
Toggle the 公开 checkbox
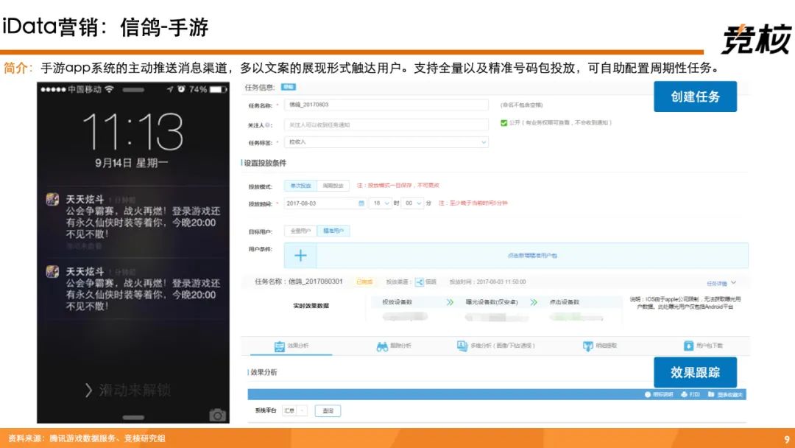pos(504,123)
